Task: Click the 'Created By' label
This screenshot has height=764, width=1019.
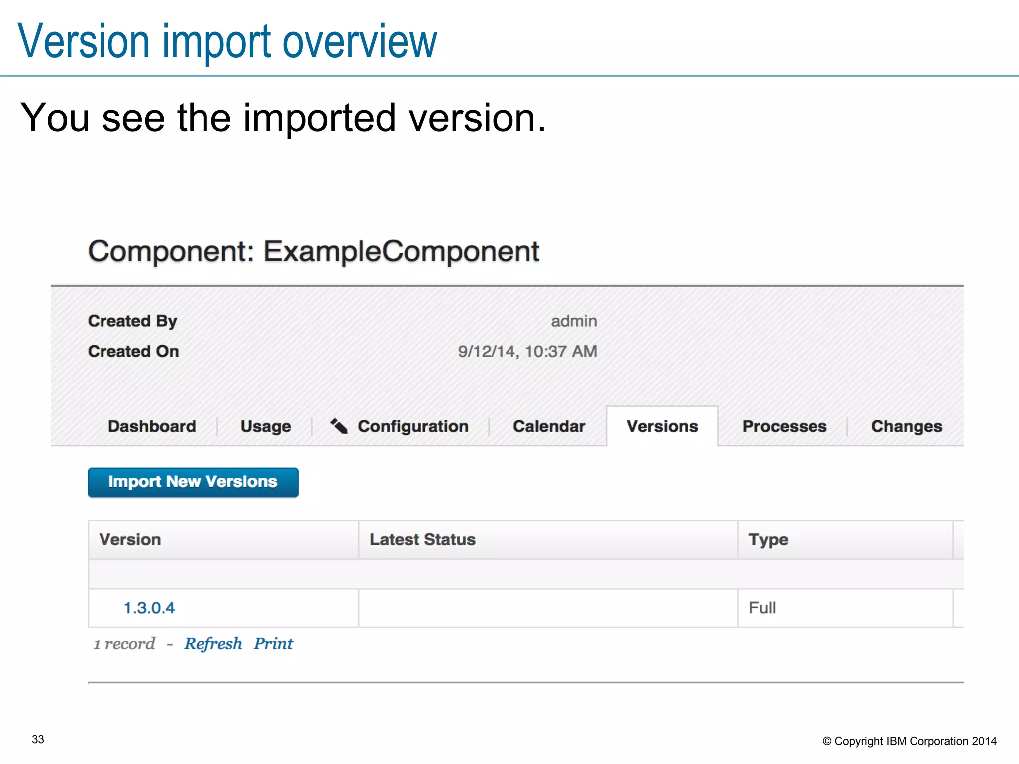Action: (x=132, y=321)
